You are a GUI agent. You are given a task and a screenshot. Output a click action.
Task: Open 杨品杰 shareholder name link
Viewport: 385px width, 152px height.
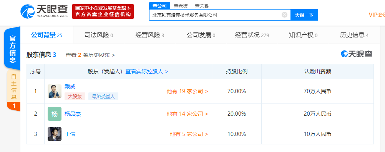point(73,114)
